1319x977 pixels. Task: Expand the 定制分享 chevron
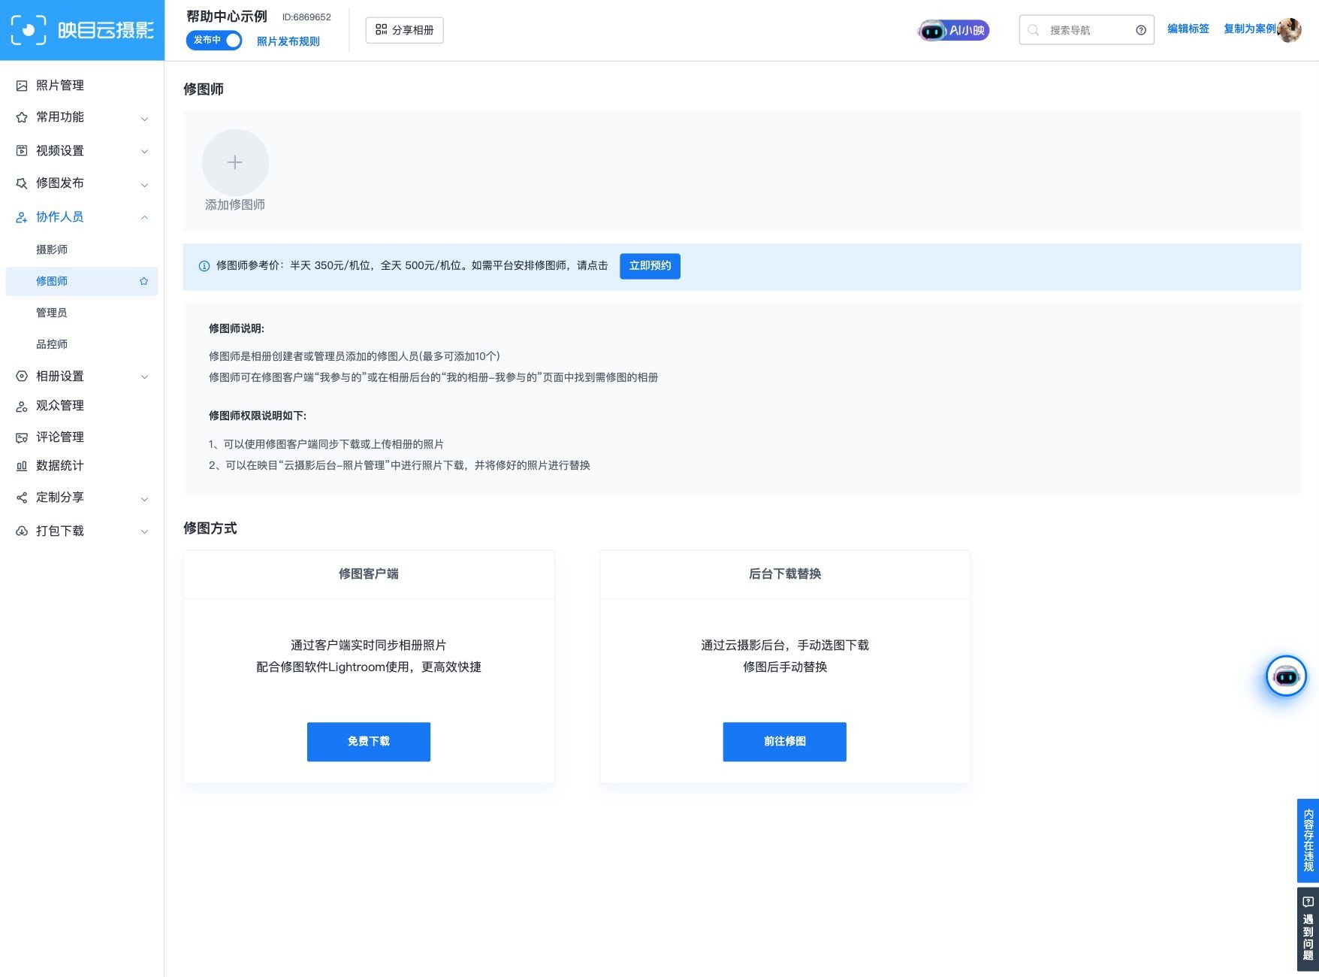pos(144,498)
